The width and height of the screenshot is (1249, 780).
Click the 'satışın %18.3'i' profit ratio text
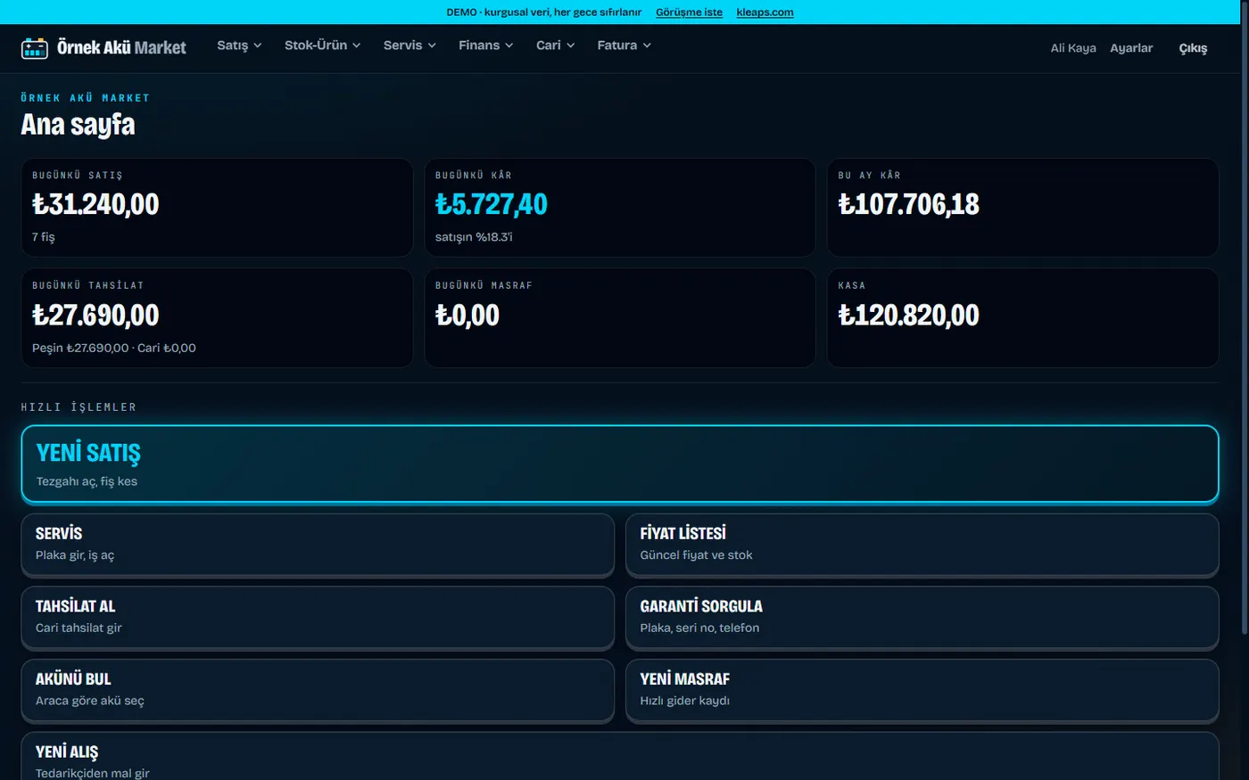coord(474,237)
